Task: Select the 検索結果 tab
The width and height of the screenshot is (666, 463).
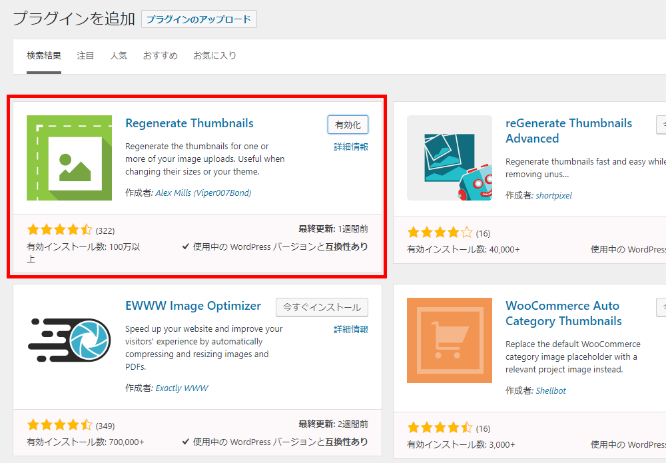Action: point(44,56)
